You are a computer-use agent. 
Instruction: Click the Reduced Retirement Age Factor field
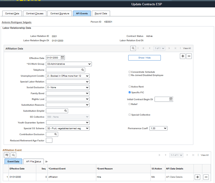pyautogui.click(x=49, y=140)
